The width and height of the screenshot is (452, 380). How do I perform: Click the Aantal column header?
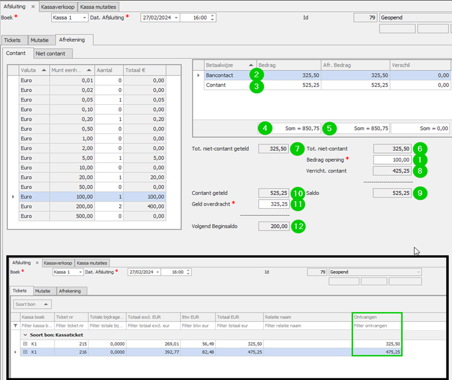(x=109, y=70)
